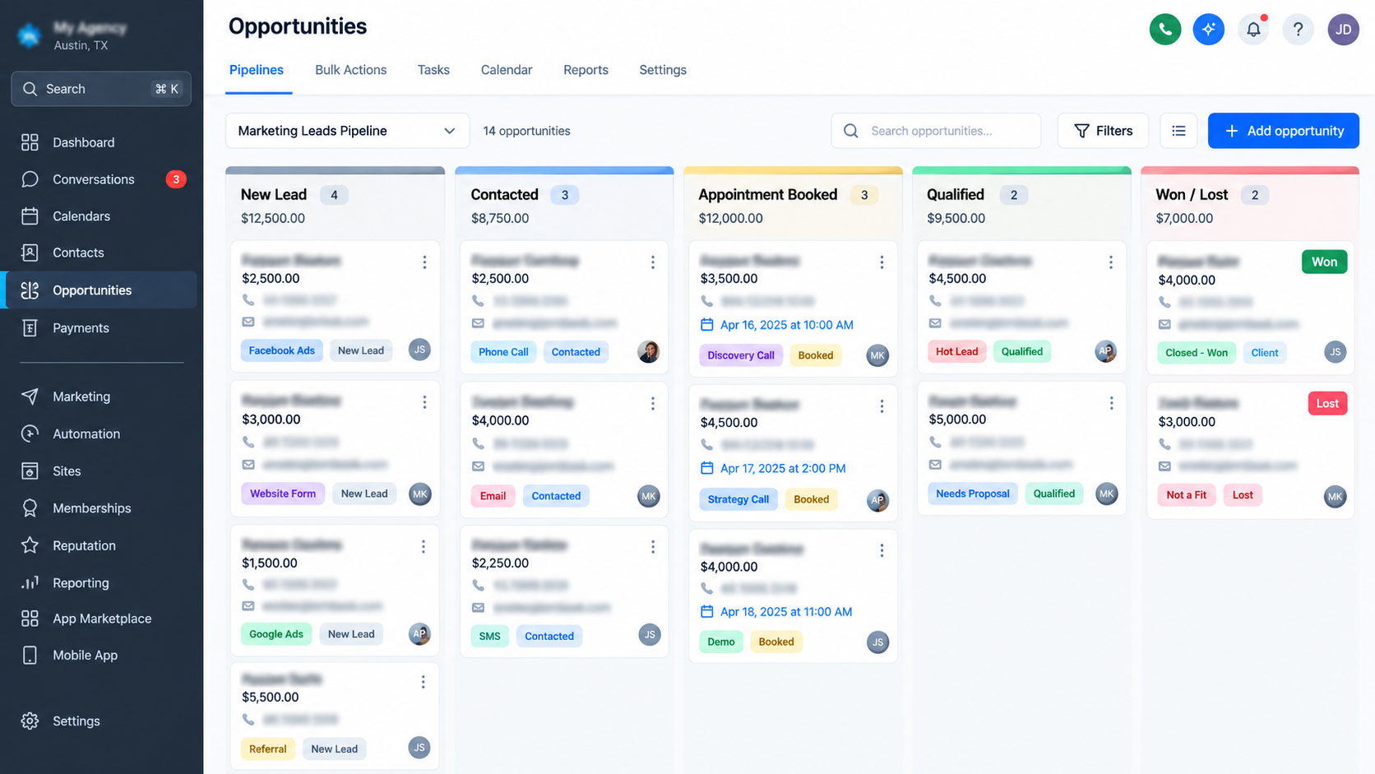Click the Lost status badge
Screen dimensions: 1375x774
point(1327,403)
